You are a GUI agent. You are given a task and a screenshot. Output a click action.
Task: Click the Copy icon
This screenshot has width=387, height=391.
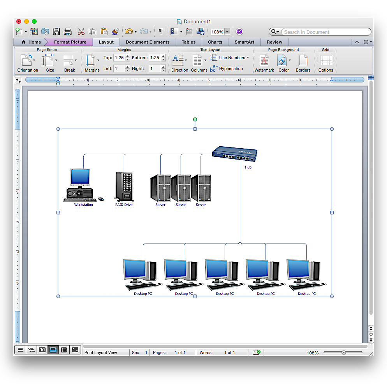(x=92, y=32)
